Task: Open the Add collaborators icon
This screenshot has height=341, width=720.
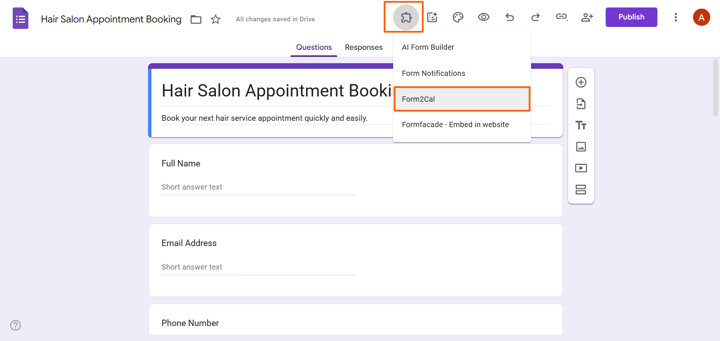Action: 587,17
